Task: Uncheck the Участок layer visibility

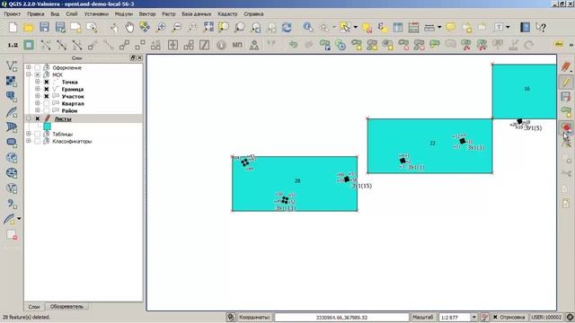Action: (46, 96)
